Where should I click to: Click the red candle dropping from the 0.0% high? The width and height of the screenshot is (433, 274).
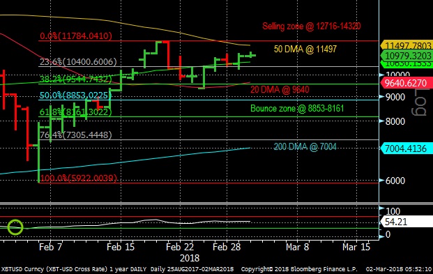point(168,54)
